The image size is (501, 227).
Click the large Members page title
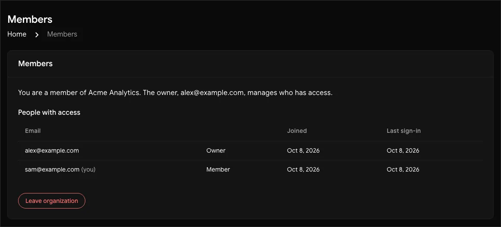point(30,19)
